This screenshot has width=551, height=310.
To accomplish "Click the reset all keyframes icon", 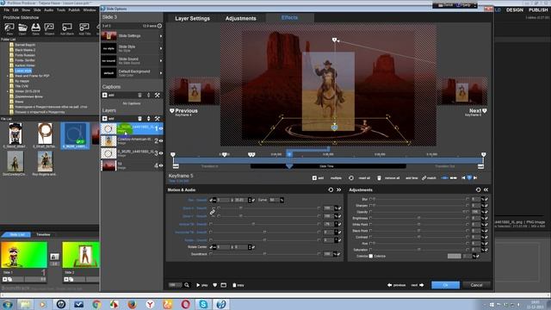I will pyautogui.click(x=351, y=178).
